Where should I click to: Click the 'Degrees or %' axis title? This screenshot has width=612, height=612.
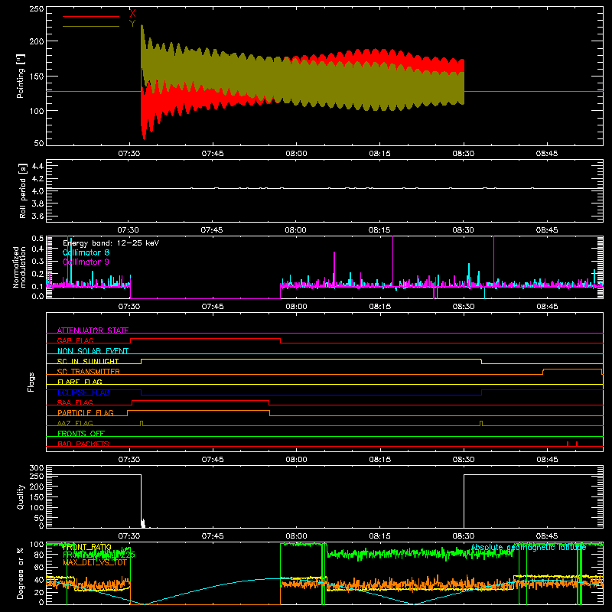coord(20,573)
